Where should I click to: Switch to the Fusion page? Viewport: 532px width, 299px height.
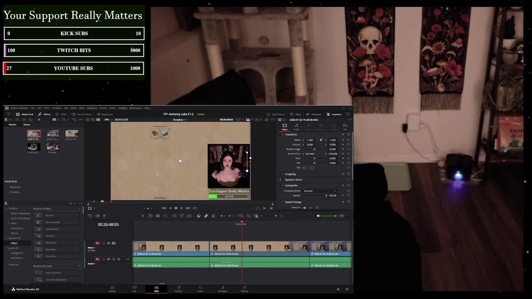[x=178, y=289]
